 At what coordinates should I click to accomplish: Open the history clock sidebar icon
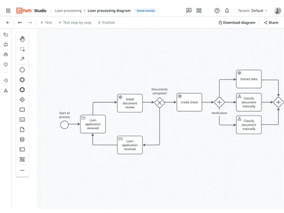pyautogui.click(x=6, y=81)
